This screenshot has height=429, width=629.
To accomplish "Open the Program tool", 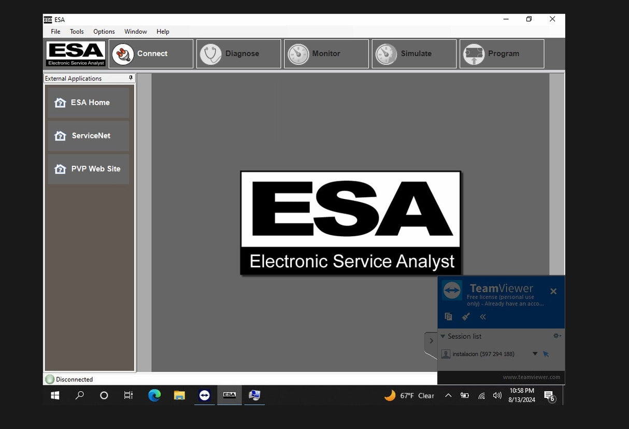I will (x=502, y=54).
